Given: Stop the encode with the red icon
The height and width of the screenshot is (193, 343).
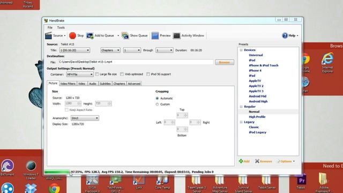Looking at the screenshot, I should (72, 35).
